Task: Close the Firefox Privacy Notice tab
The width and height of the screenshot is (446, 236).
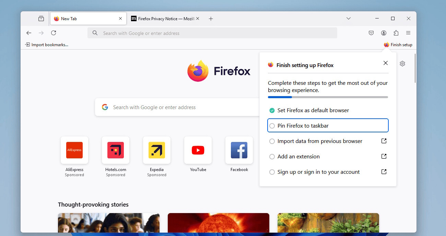Action: tap(198, 19)
